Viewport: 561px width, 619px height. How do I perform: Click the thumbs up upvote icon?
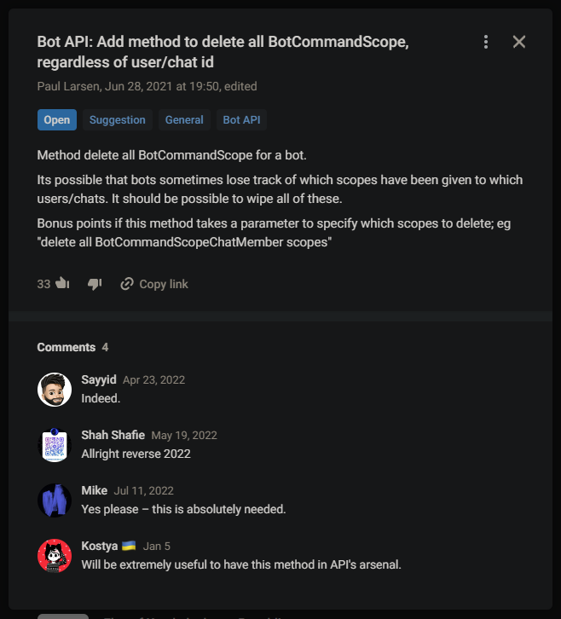pos(62,284)
